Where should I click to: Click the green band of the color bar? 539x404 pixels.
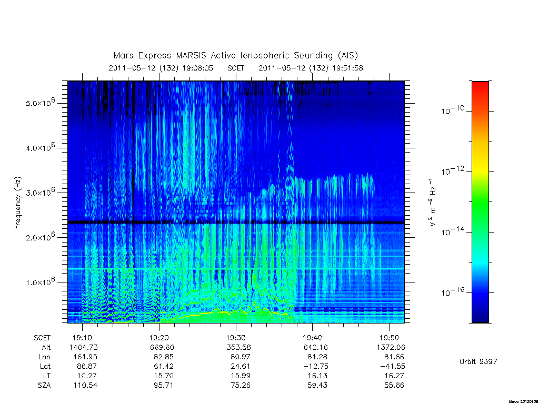click(480, 203)
